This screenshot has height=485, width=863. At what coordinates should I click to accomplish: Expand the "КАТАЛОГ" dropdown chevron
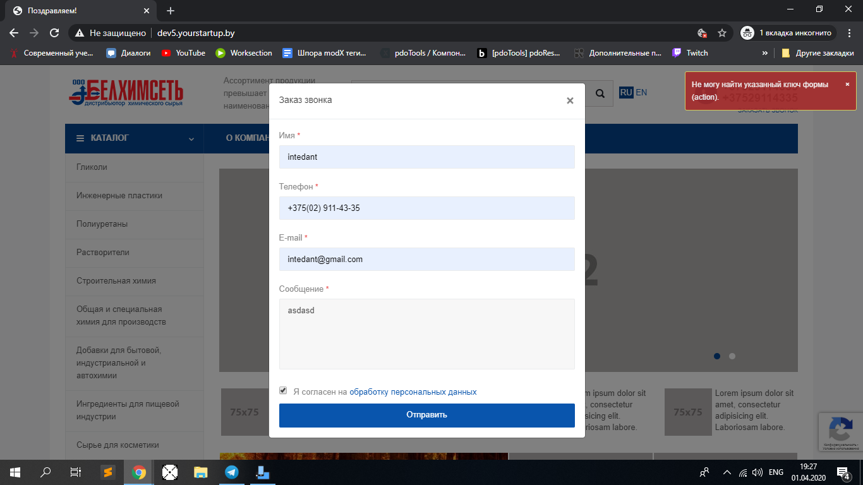(191, 138)
